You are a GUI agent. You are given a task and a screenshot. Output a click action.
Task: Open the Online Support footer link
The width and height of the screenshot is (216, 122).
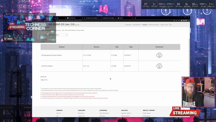pos(146,116)
